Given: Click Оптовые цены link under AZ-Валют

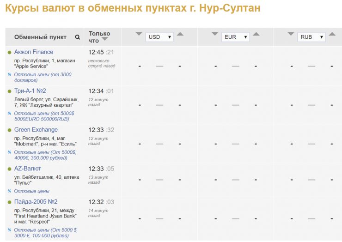Looking at the screenshot, I should [31, 191].
